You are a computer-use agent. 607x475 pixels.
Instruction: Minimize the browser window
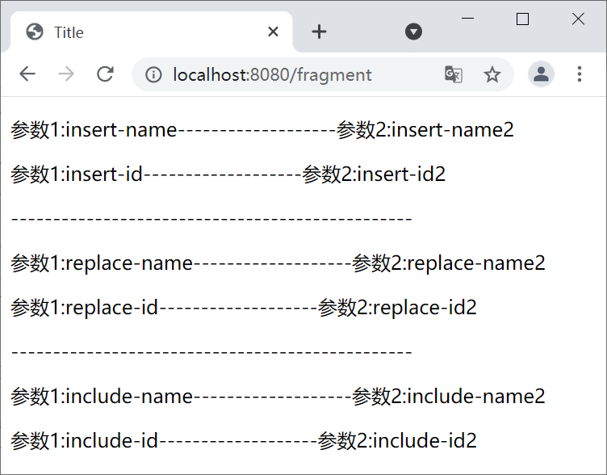[x=467, y=19]
